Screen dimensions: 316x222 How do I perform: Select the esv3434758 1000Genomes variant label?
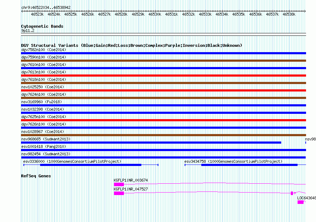(233, 161)
